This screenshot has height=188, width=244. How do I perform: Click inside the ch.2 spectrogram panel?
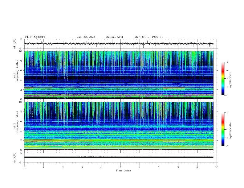119,126
